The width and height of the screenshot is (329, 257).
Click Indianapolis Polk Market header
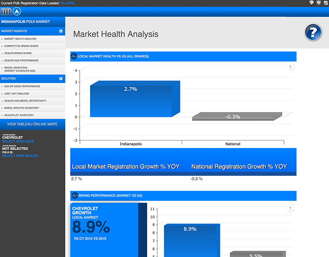tap(32, 22)
